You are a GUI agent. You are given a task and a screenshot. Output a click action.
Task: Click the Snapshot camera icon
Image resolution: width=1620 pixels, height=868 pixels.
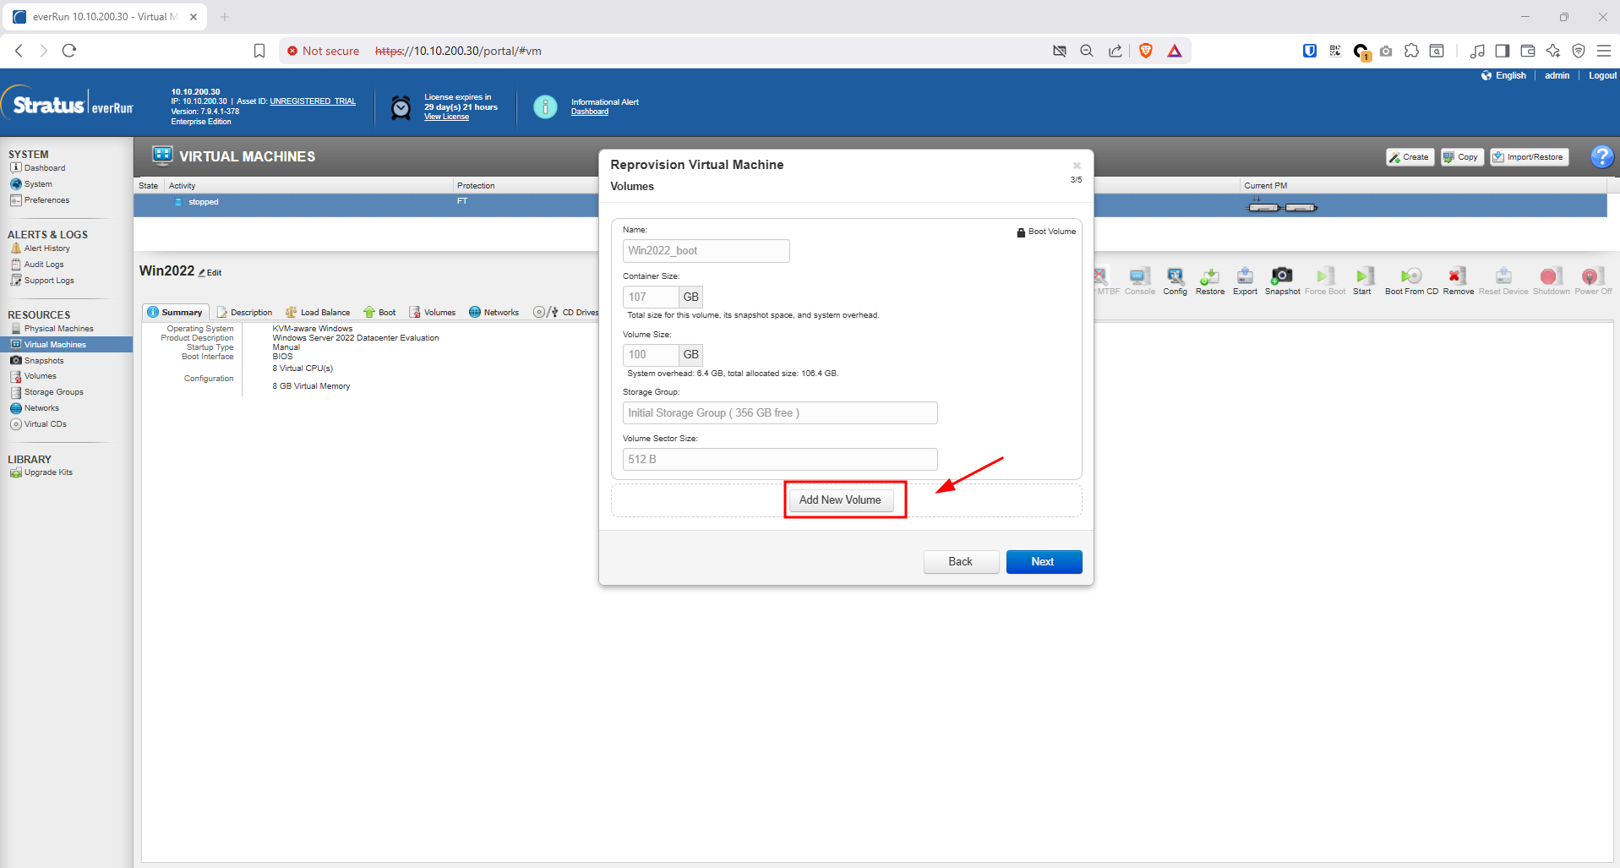[1282, 276]
